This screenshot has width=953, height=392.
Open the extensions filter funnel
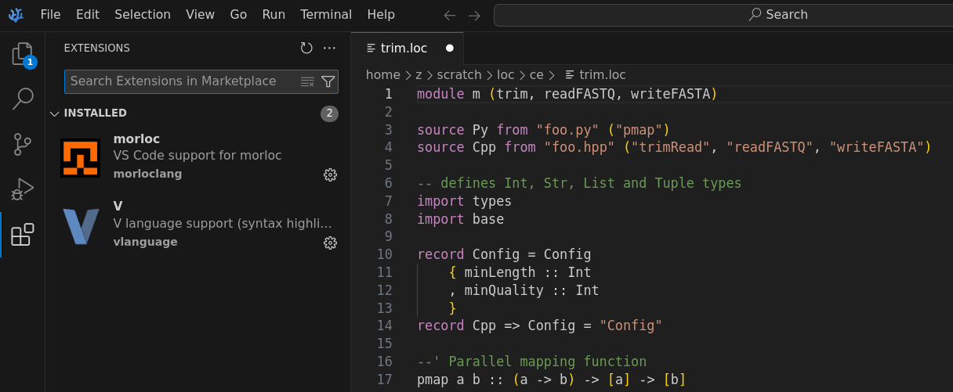pyautogui.click(x=328, y=81)
